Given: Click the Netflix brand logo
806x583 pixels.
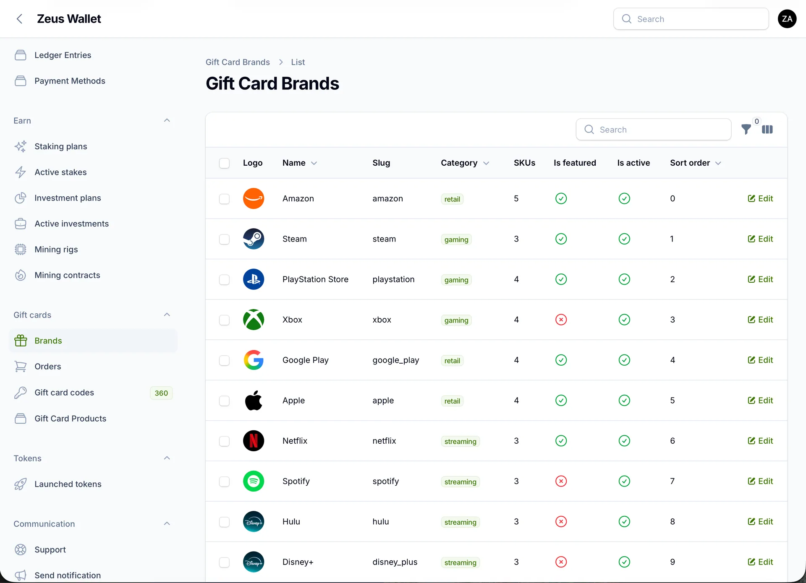Looking at the screenshot, I should (x=254, y=441).
